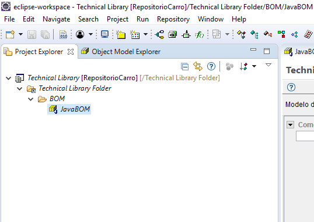
Task: Open the Repository menu
Action: tap(173, 19)
